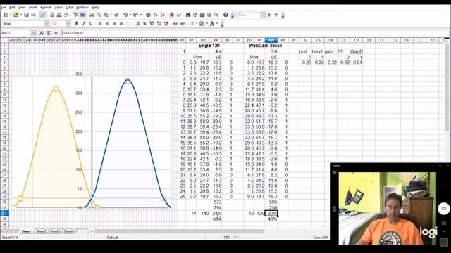Open the New document dropdown arrow

coord(11,15)
